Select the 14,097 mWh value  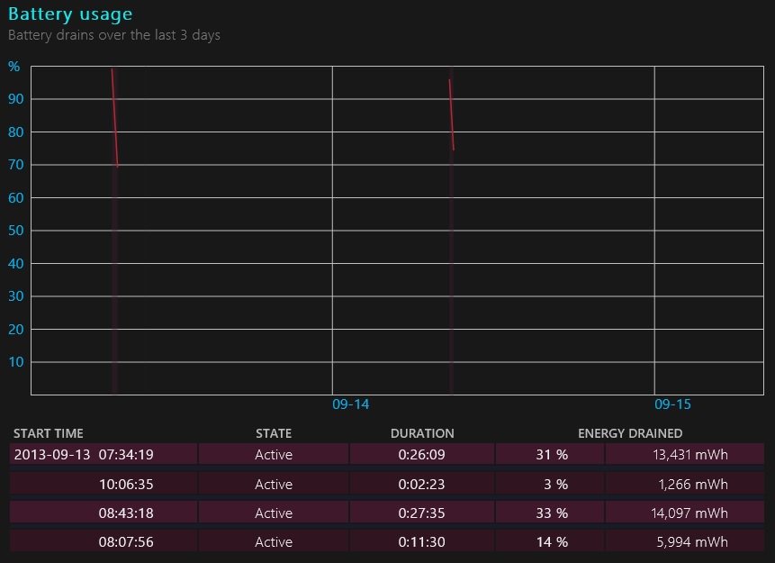689,513
